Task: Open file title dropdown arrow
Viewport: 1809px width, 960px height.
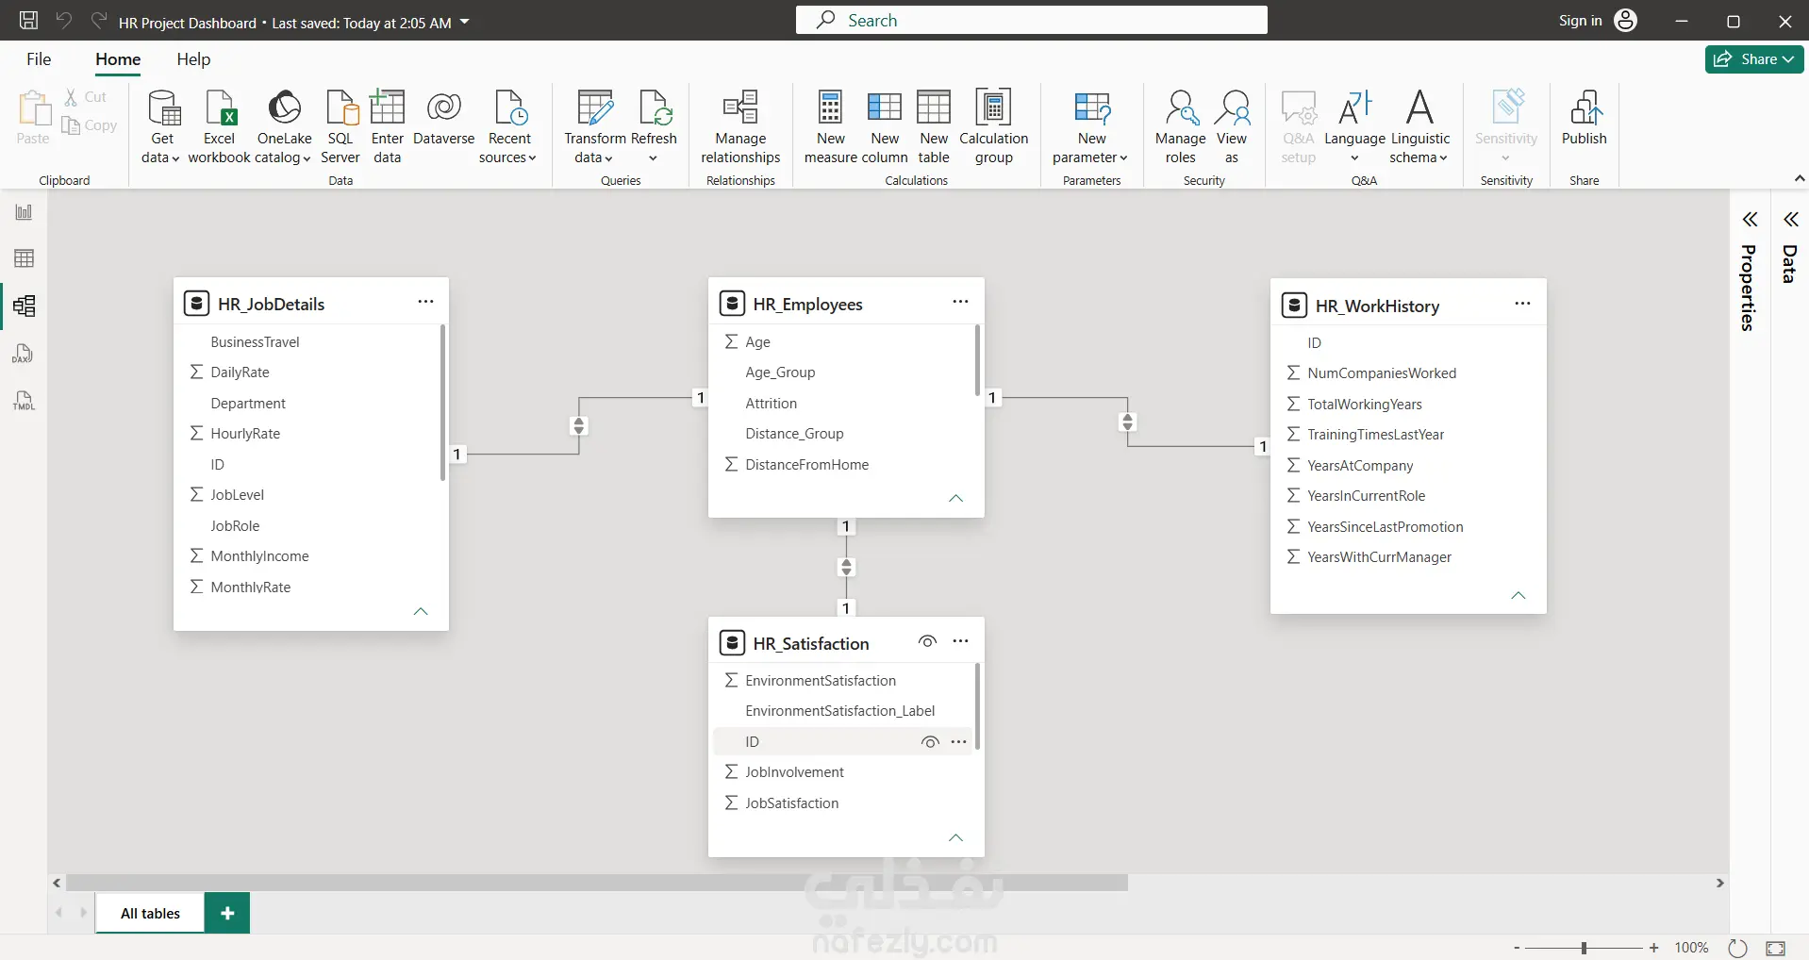Action: (x=465, y=22)
